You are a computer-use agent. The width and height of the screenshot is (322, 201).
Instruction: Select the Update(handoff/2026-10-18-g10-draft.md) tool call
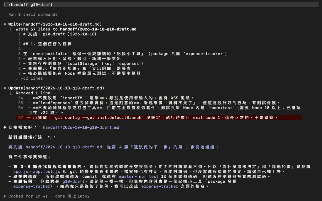[56, 88]
